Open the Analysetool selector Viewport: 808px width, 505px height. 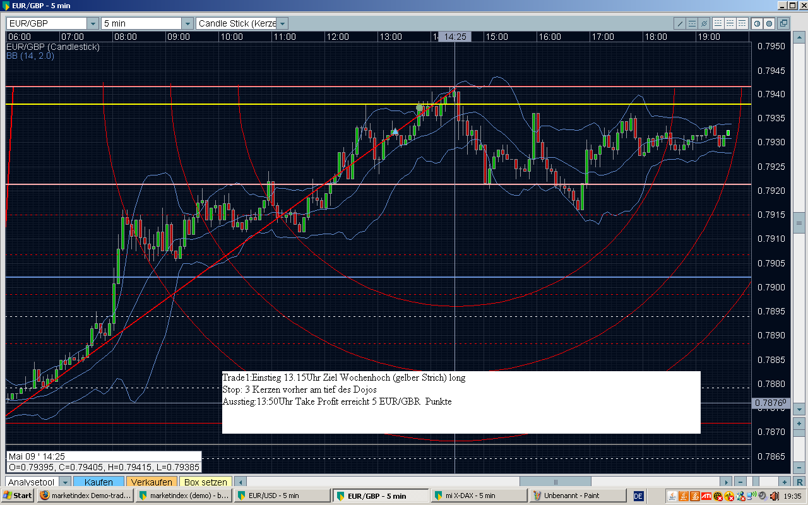(x=64, y=482)
